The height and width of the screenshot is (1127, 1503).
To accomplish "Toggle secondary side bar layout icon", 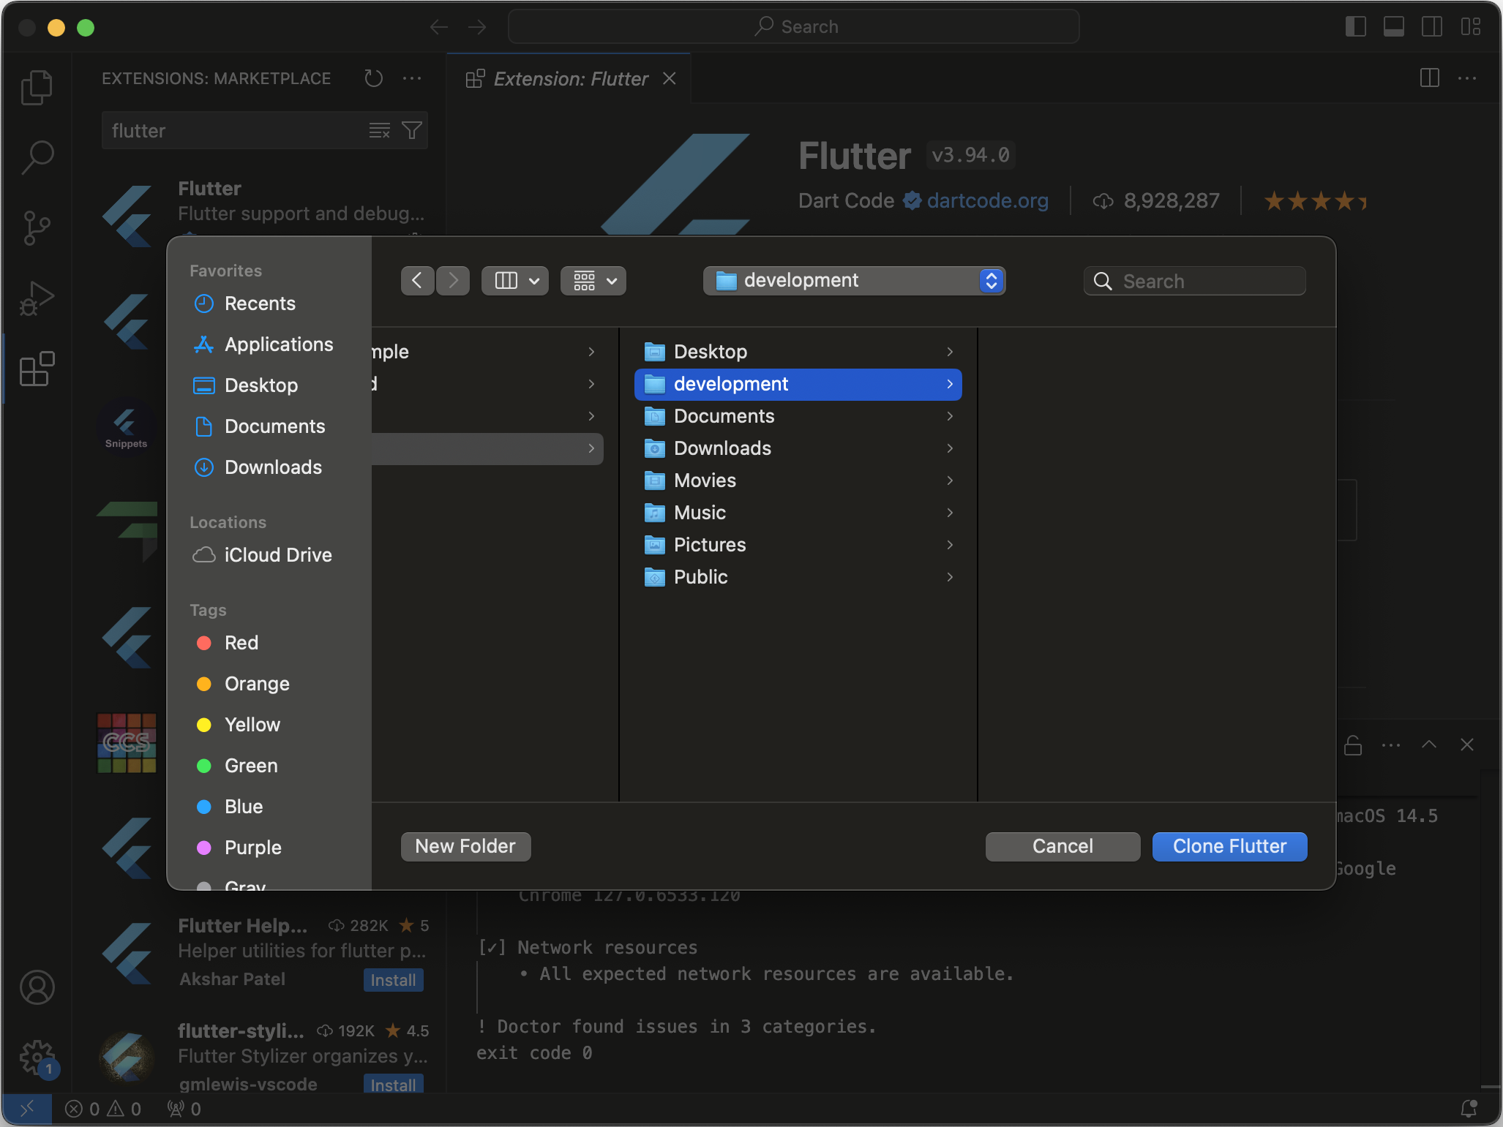I will tap(1431, 27).
